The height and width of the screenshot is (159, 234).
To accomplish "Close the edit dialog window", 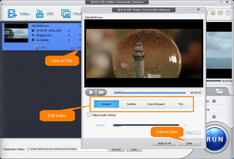I will (x=198, y=9).
